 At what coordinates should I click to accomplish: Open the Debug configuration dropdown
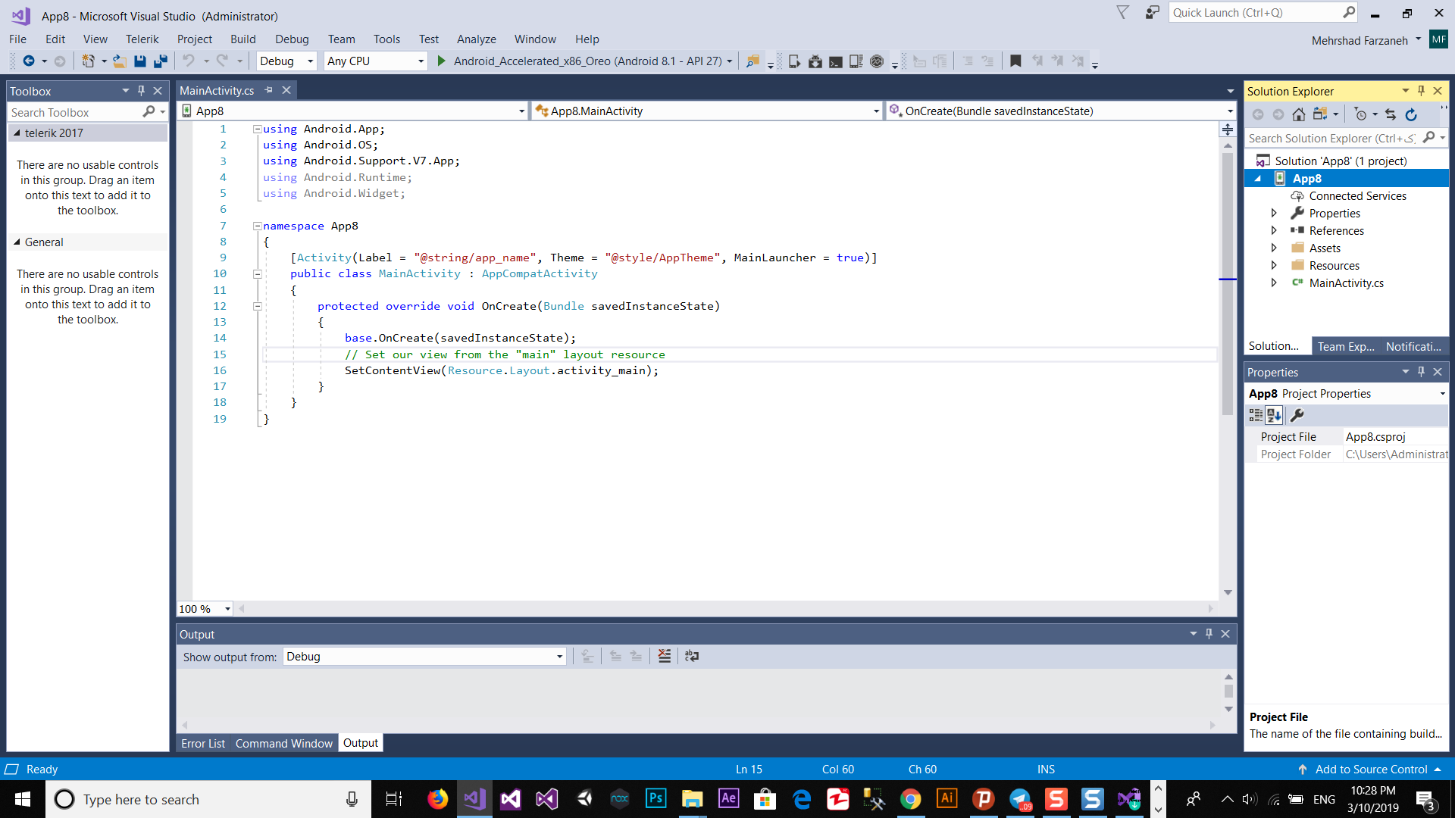pos(310,61)
